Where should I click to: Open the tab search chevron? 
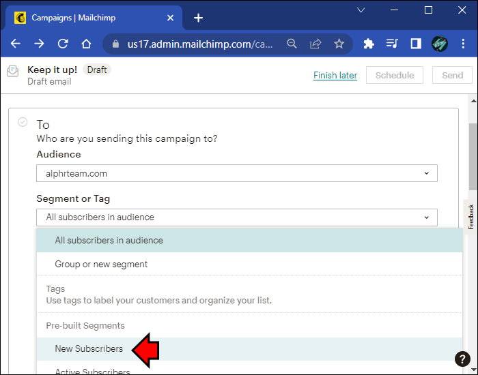tap(361, 10)
